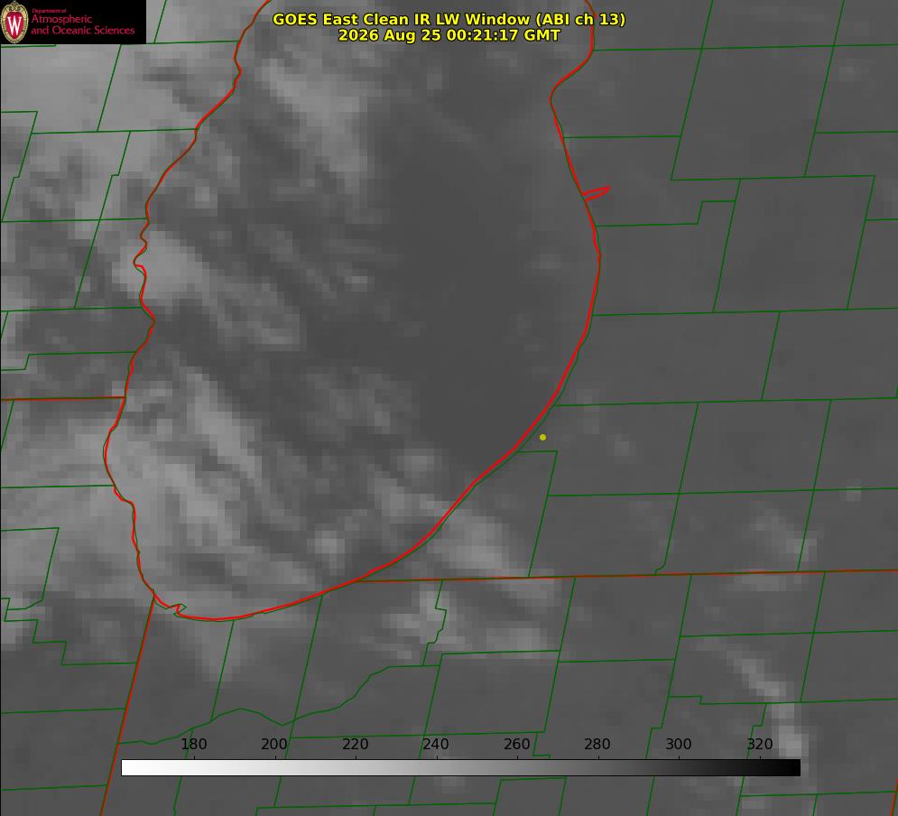This screenshot has width=898, height=816.
Task: Click the 2026 Aug 25 00:21:17 GMT timestamp
Action: (449, 35)
